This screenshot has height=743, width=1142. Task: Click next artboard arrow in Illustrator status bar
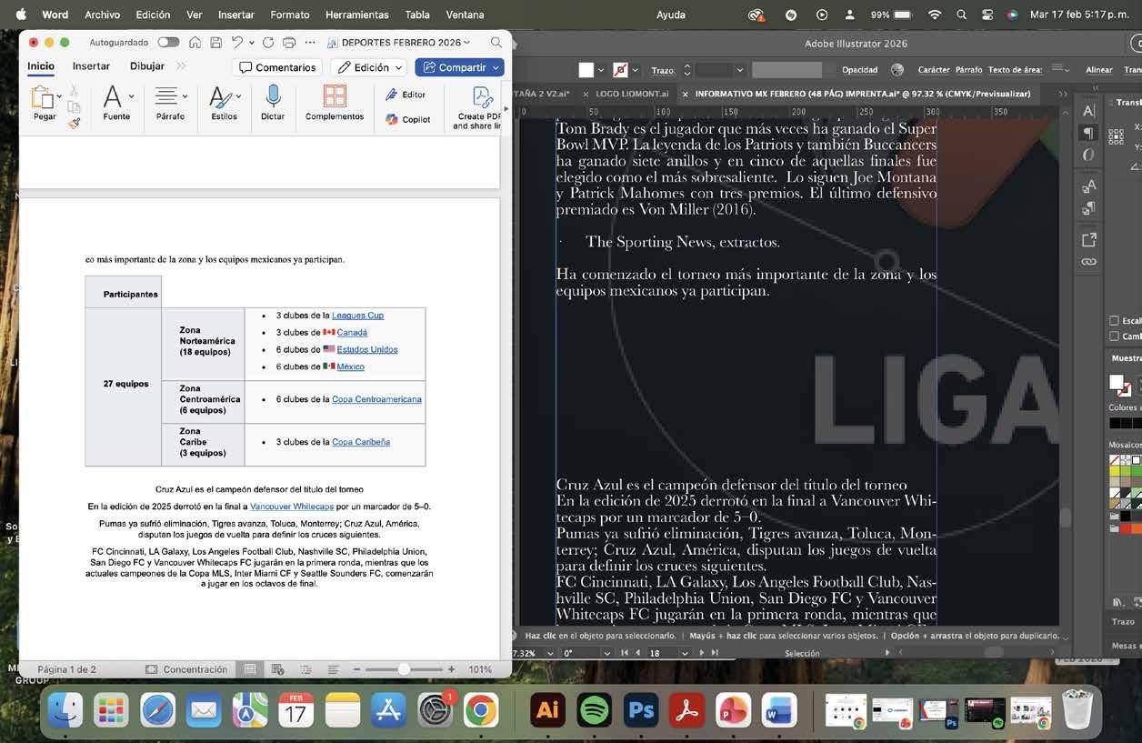(702, 653)
